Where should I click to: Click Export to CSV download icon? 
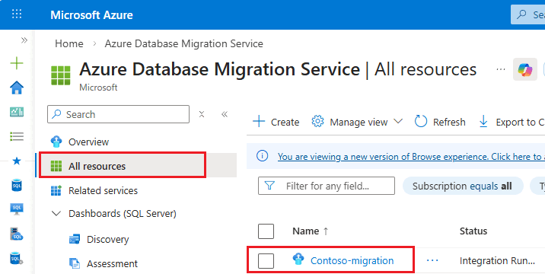(x=483, y=122)
